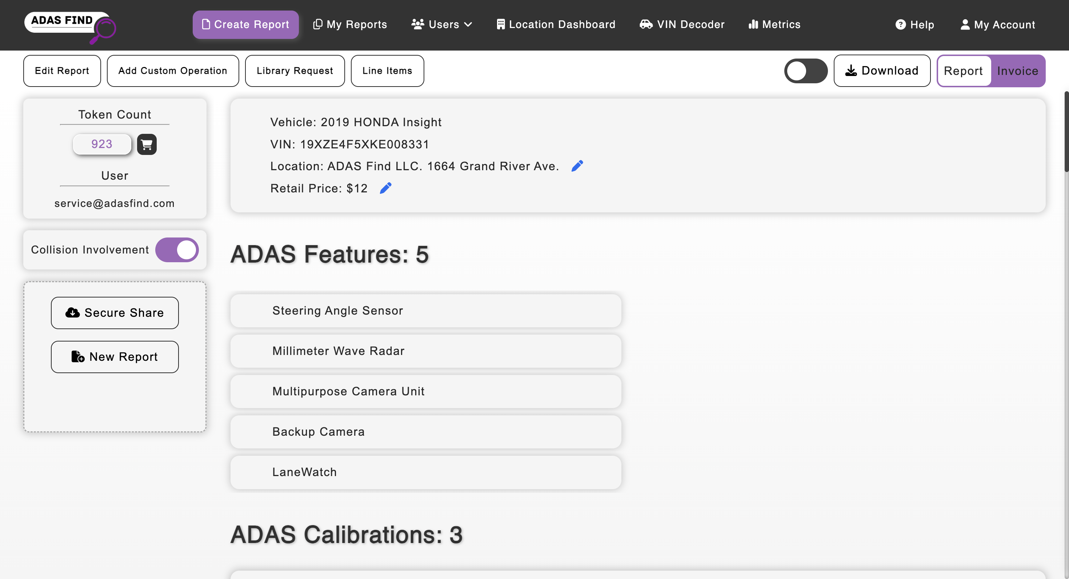This screenshot has height=579, width=1069.
Task: Click the copy icon for My Reports
Action: point(318,24)
